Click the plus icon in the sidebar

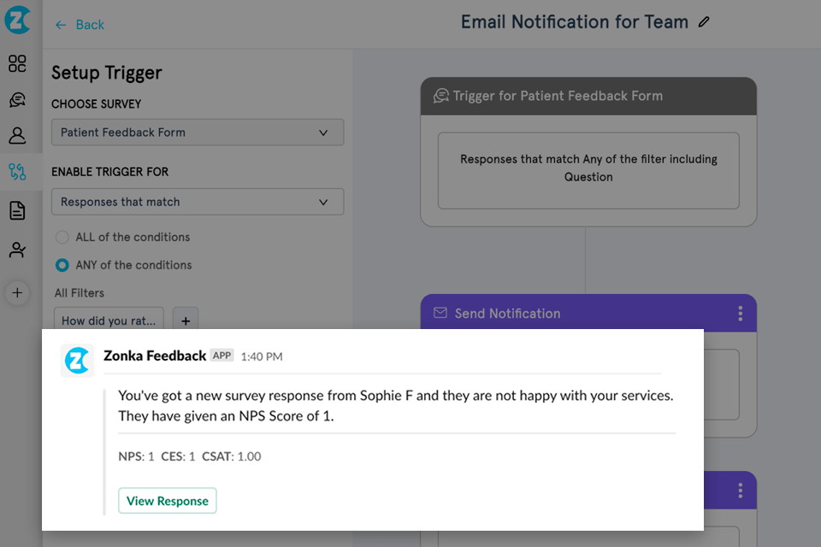tap(17, 293)
